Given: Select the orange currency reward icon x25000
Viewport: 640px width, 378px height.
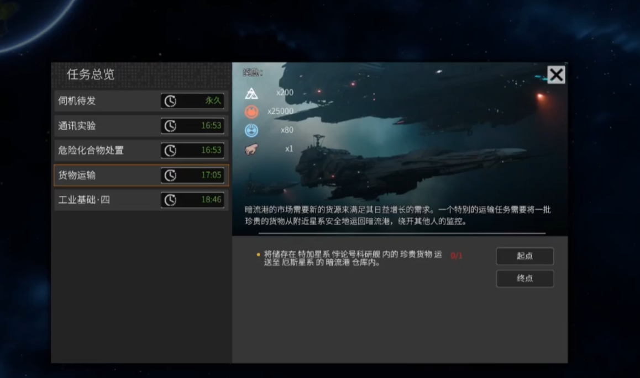Looking at the screenshot, I should pyautogui.click(x=251, y=111).
